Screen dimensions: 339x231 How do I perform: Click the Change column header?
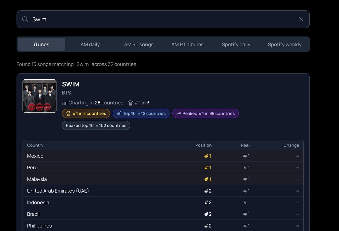(291, 145)
